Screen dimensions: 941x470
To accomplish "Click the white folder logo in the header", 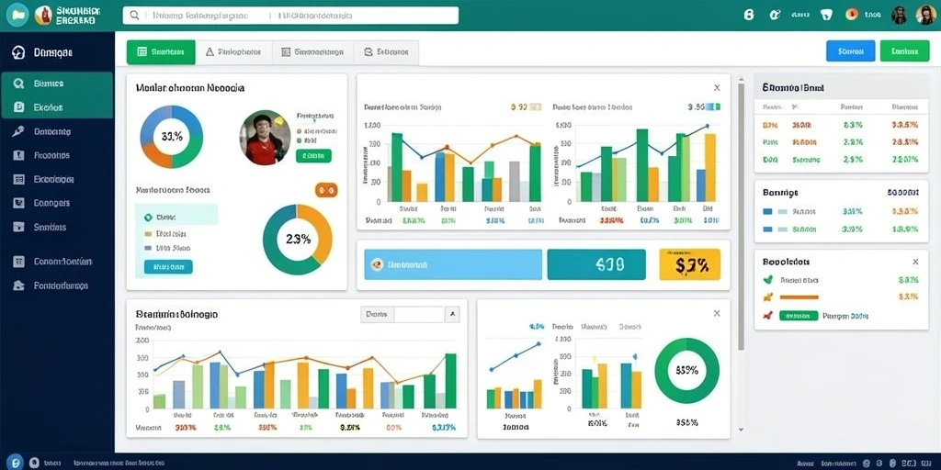I will pos(17,15).
